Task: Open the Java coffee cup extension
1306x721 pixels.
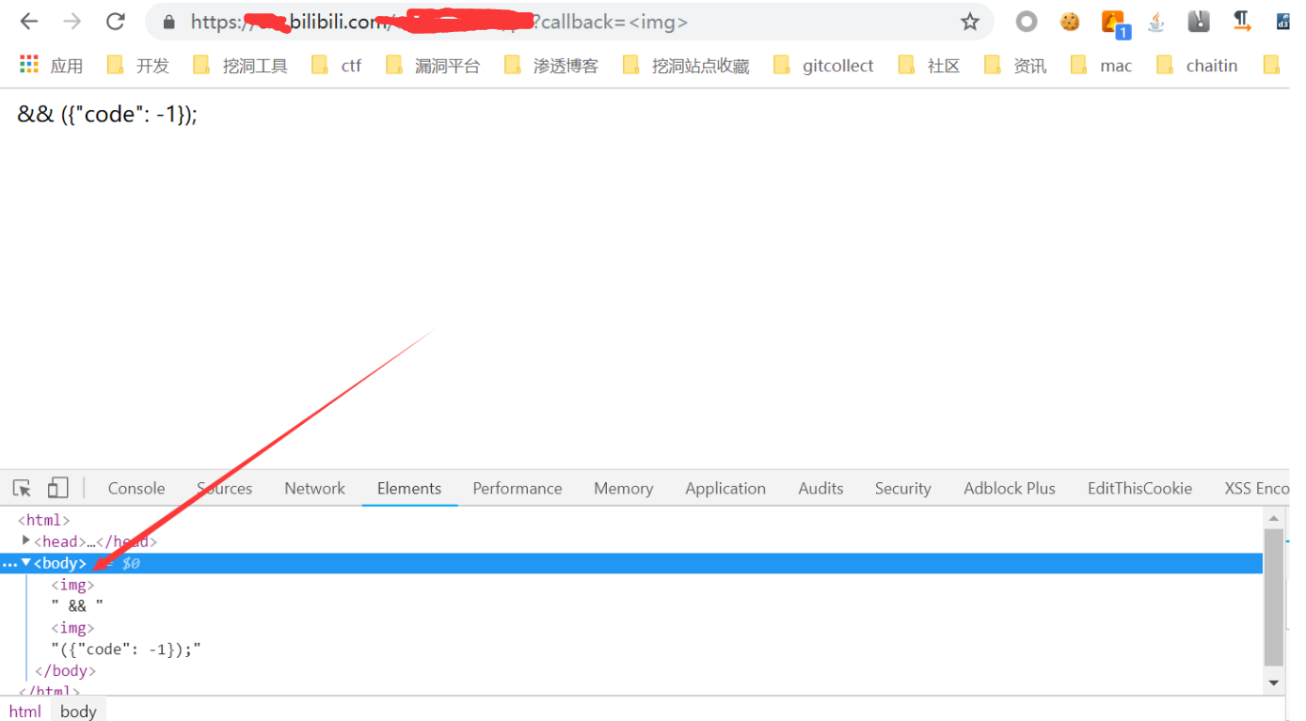Action: coord(1156,22)
